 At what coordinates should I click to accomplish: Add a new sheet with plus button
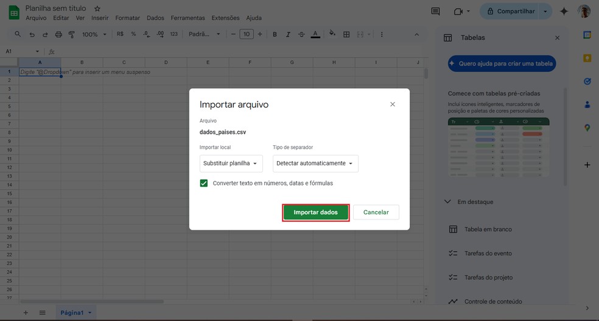(x=26, y=313)
